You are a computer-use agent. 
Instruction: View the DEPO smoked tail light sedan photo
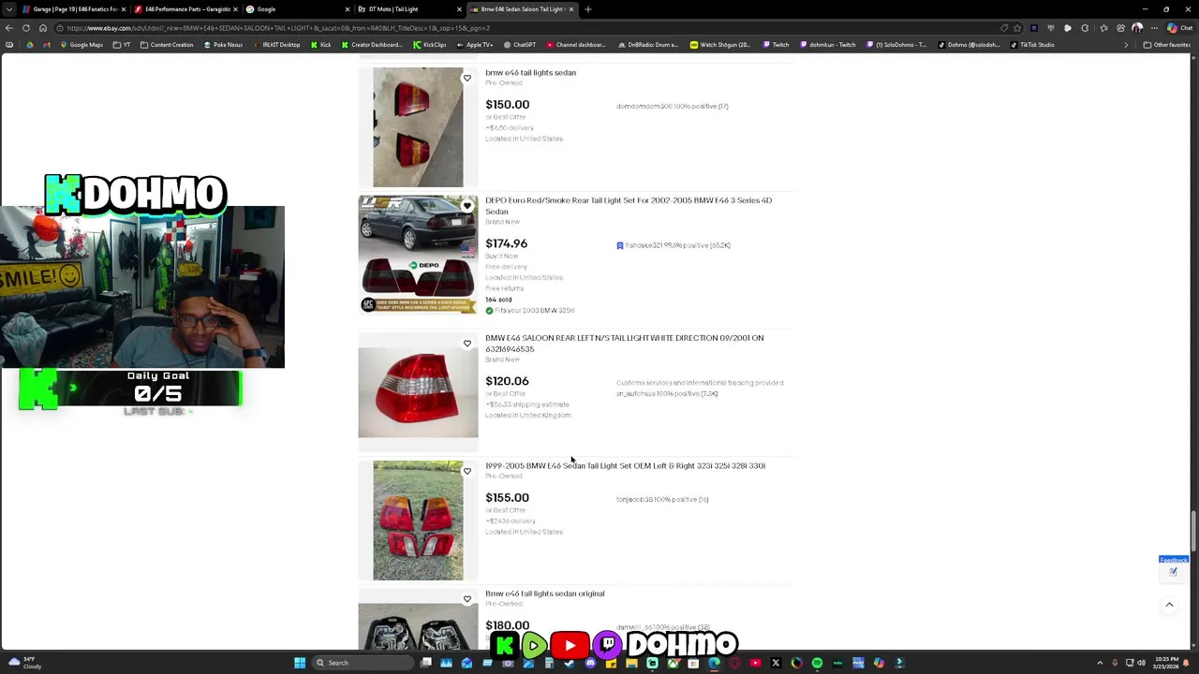coord(418,255)
